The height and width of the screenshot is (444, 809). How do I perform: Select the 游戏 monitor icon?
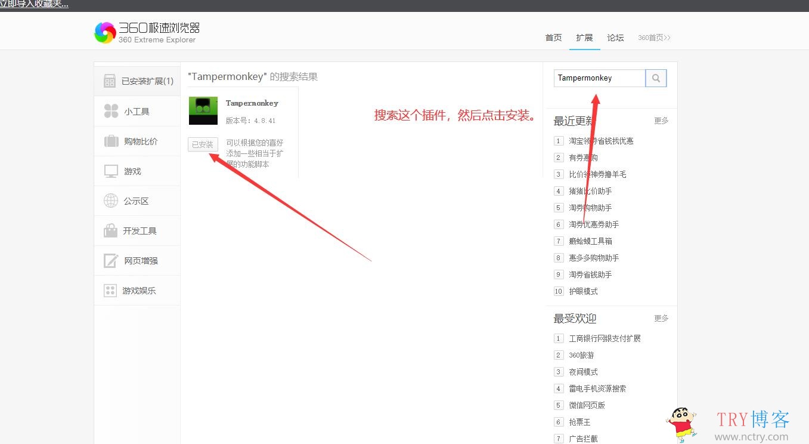[111, 171]
